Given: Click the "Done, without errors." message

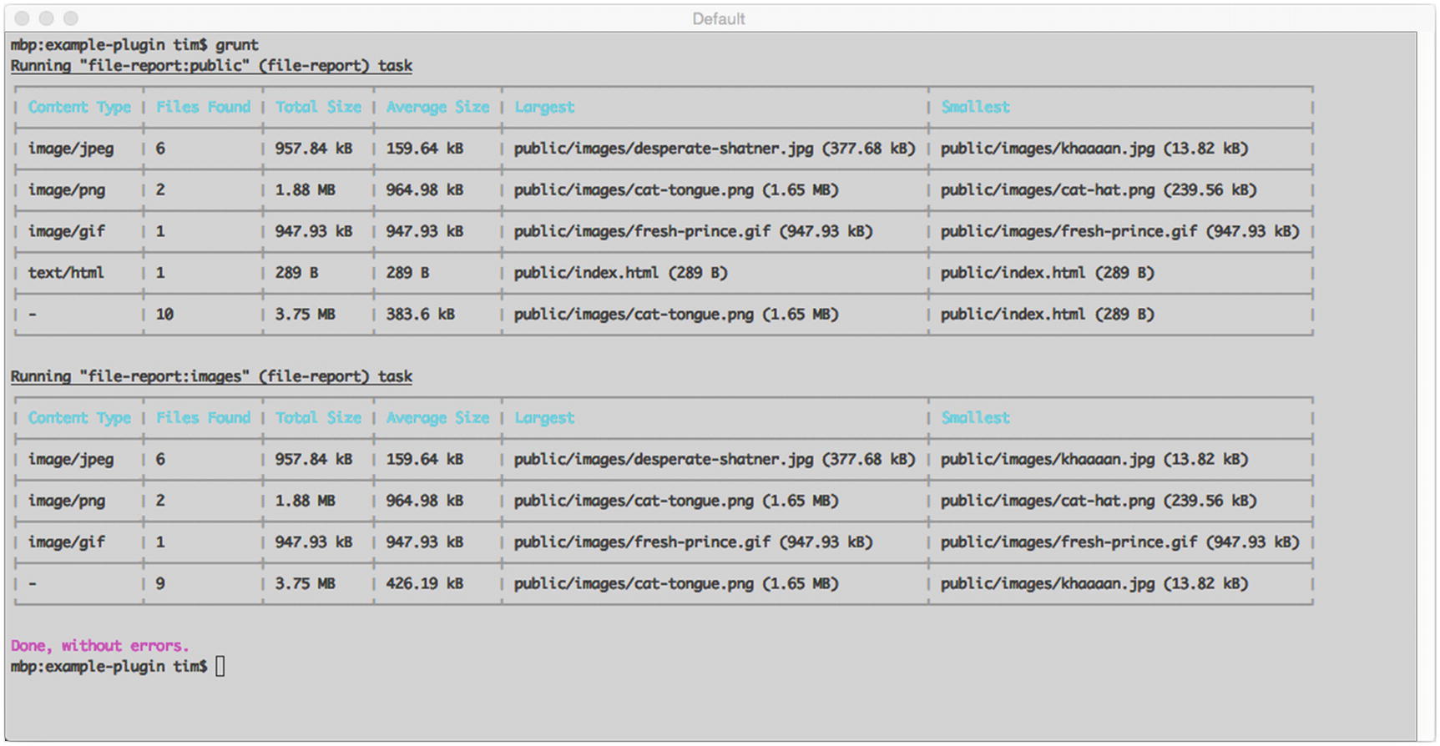Looking at the screenshot, I should point(99,645).
